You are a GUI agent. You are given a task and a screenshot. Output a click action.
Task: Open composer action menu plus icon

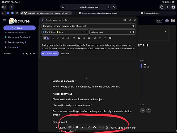[x=43, y=20]
